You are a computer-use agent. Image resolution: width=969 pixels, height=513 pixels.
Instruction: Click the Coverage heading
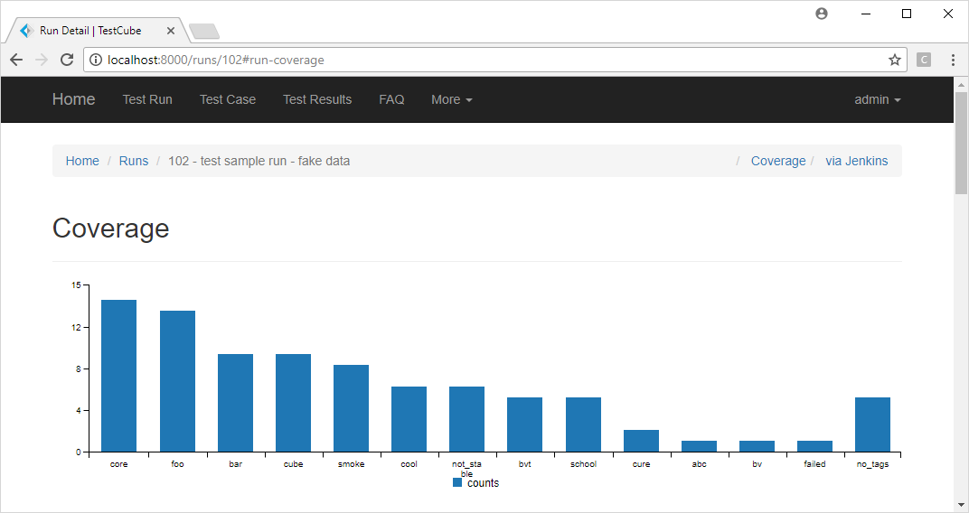click(110, 229)
